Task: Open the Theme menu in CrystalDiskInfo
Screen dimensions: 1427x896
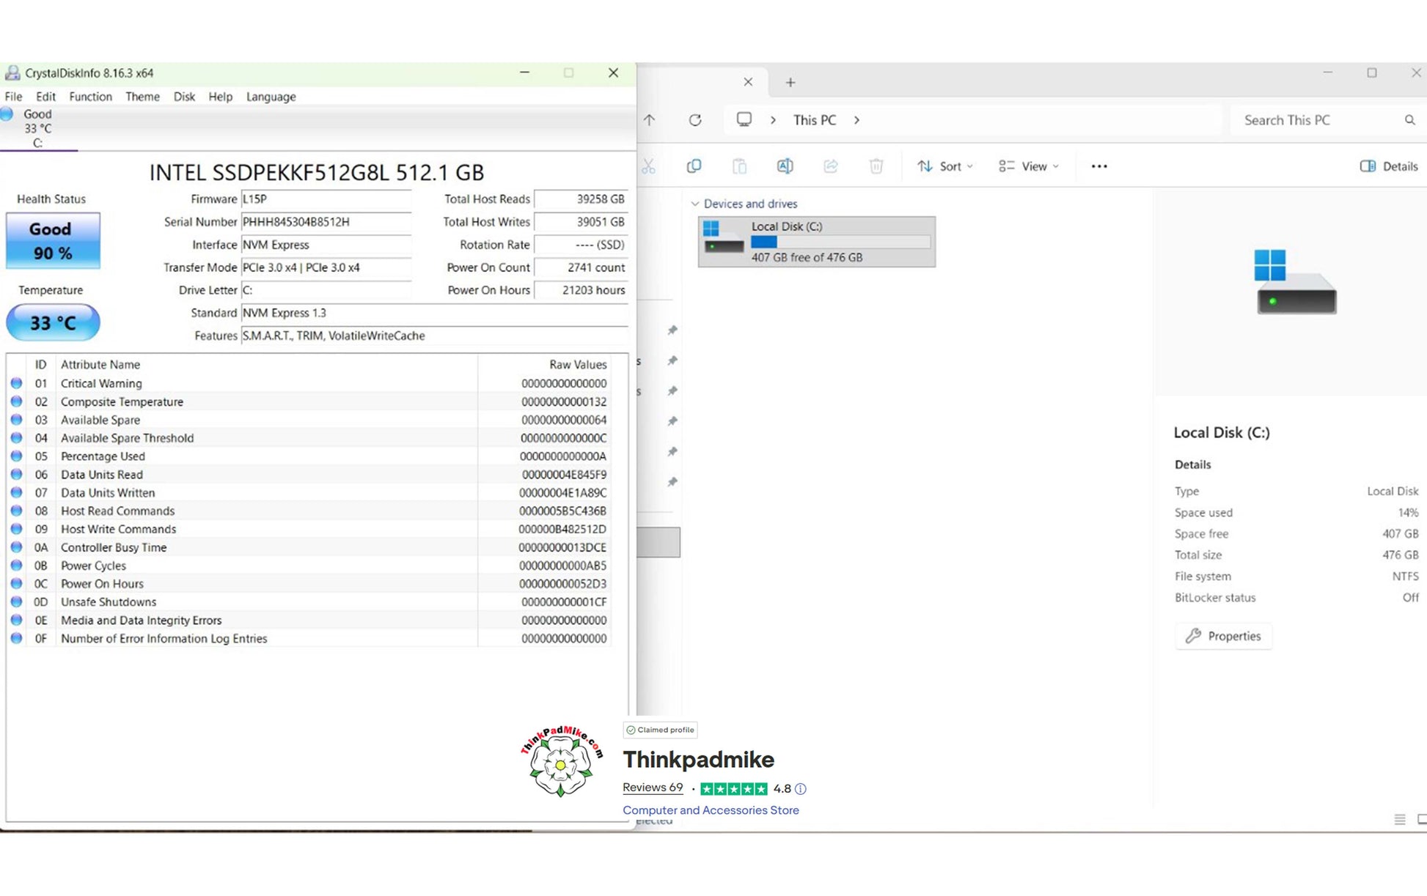Action: [142, 97]
